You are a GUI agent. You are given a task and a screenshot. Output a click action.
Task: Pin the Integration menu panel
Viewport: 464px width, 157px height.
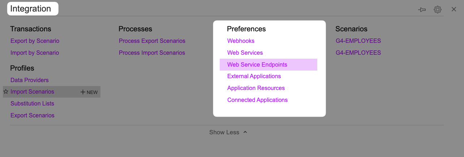click(x=422, y=10)
